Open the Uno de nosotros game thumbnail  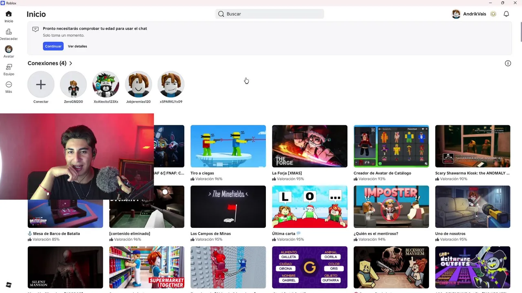473,207
